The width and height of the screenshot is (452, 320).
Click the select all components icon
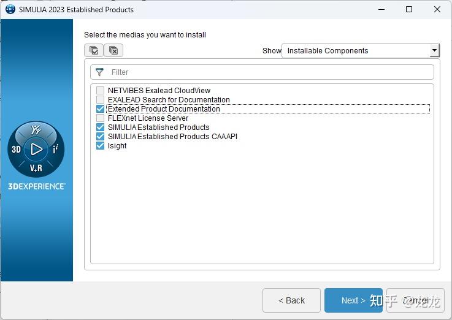pyautogui.click(x=94, y=50)
